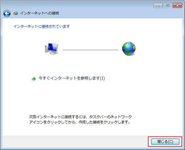Screen dimensions: 185x150
Task: Click the blue back arrow button
Action: (7, 13)
